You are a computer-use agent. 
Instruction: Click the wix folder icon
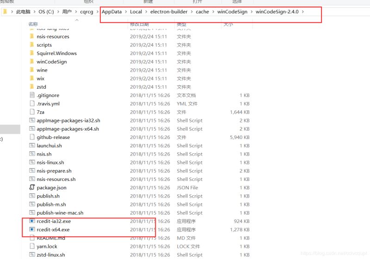pyautogui.click(x=32, y=78)
